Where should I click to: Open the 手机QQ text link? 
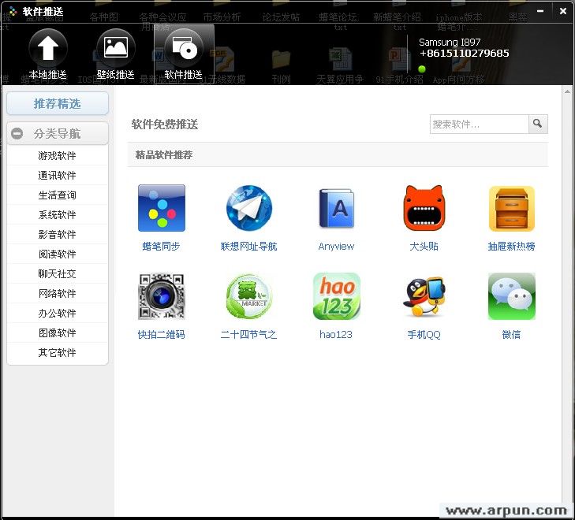[424, 335]
